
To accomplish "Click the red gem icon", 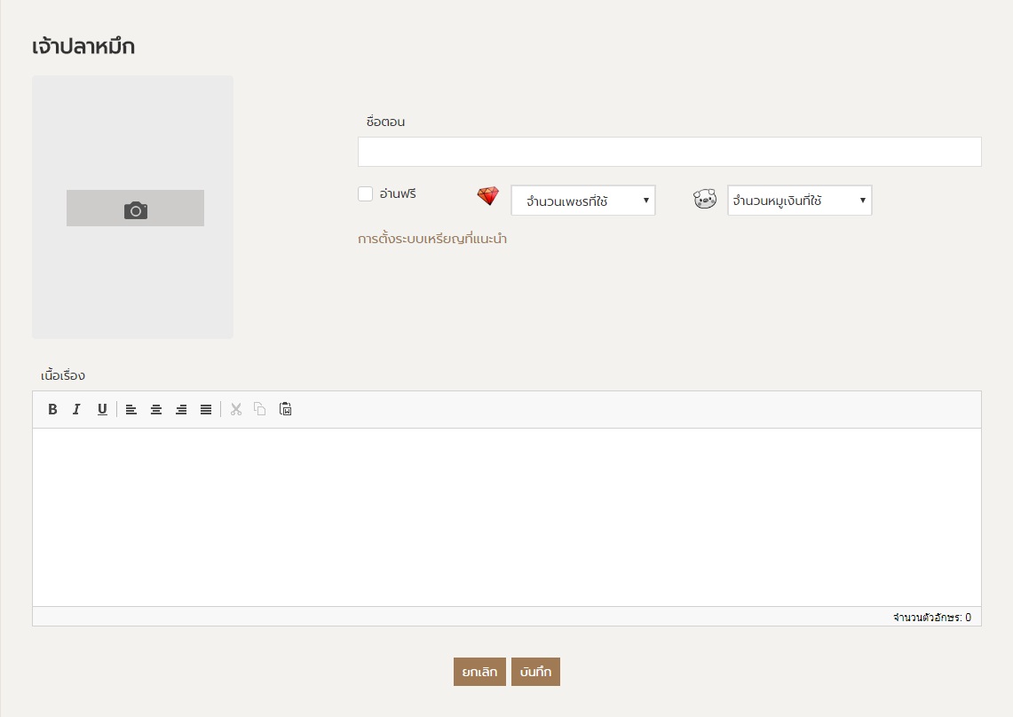I will (x=488, y=197).
